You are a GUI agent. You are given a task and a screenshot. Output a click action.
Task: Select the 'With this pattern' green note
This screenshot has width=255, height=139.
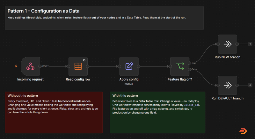pos(157,112)
